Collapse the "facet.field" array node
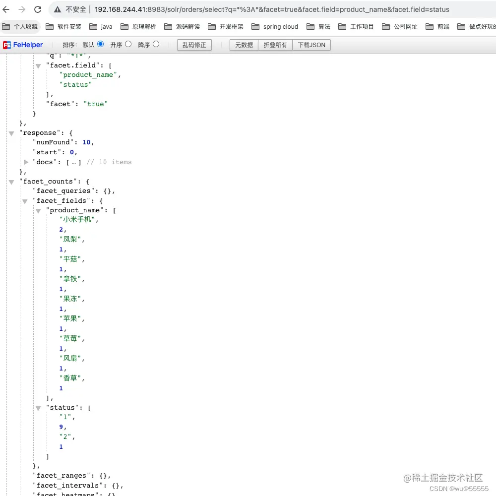This screenshot has height=496, width=496. click(38, 66)
